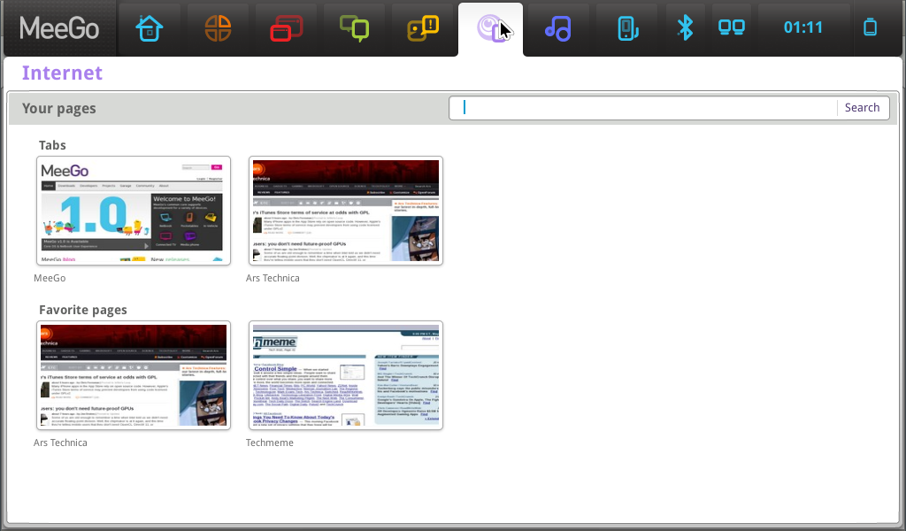906x531 pixels.
Task: Open the yellow Status panel icon
Action: 423,27
